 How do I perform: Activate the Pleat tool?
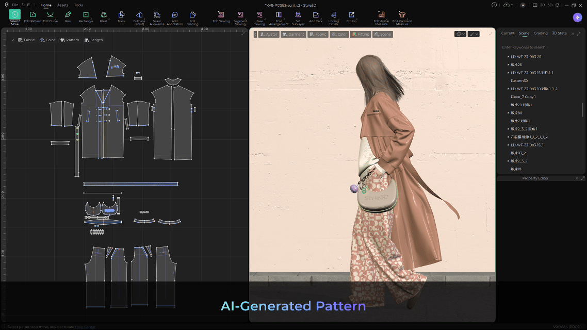tap(104, 15)
